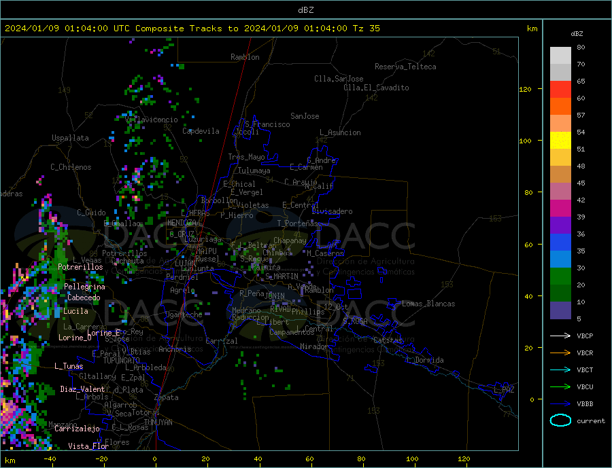The image size is (612, 468).
Task: Click the pink 'Diaz_Valent' label
Action: [82, 389]
